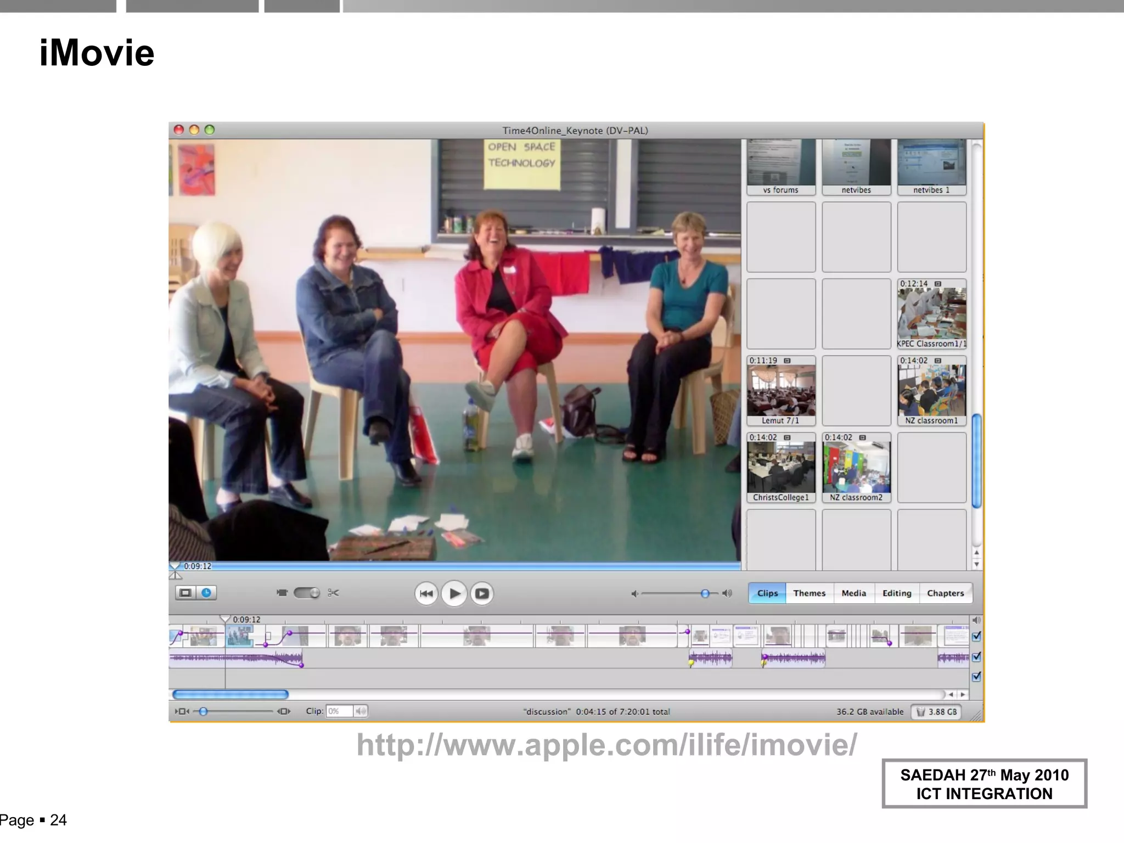Open the Chapters tab

[x=946, y=593]
